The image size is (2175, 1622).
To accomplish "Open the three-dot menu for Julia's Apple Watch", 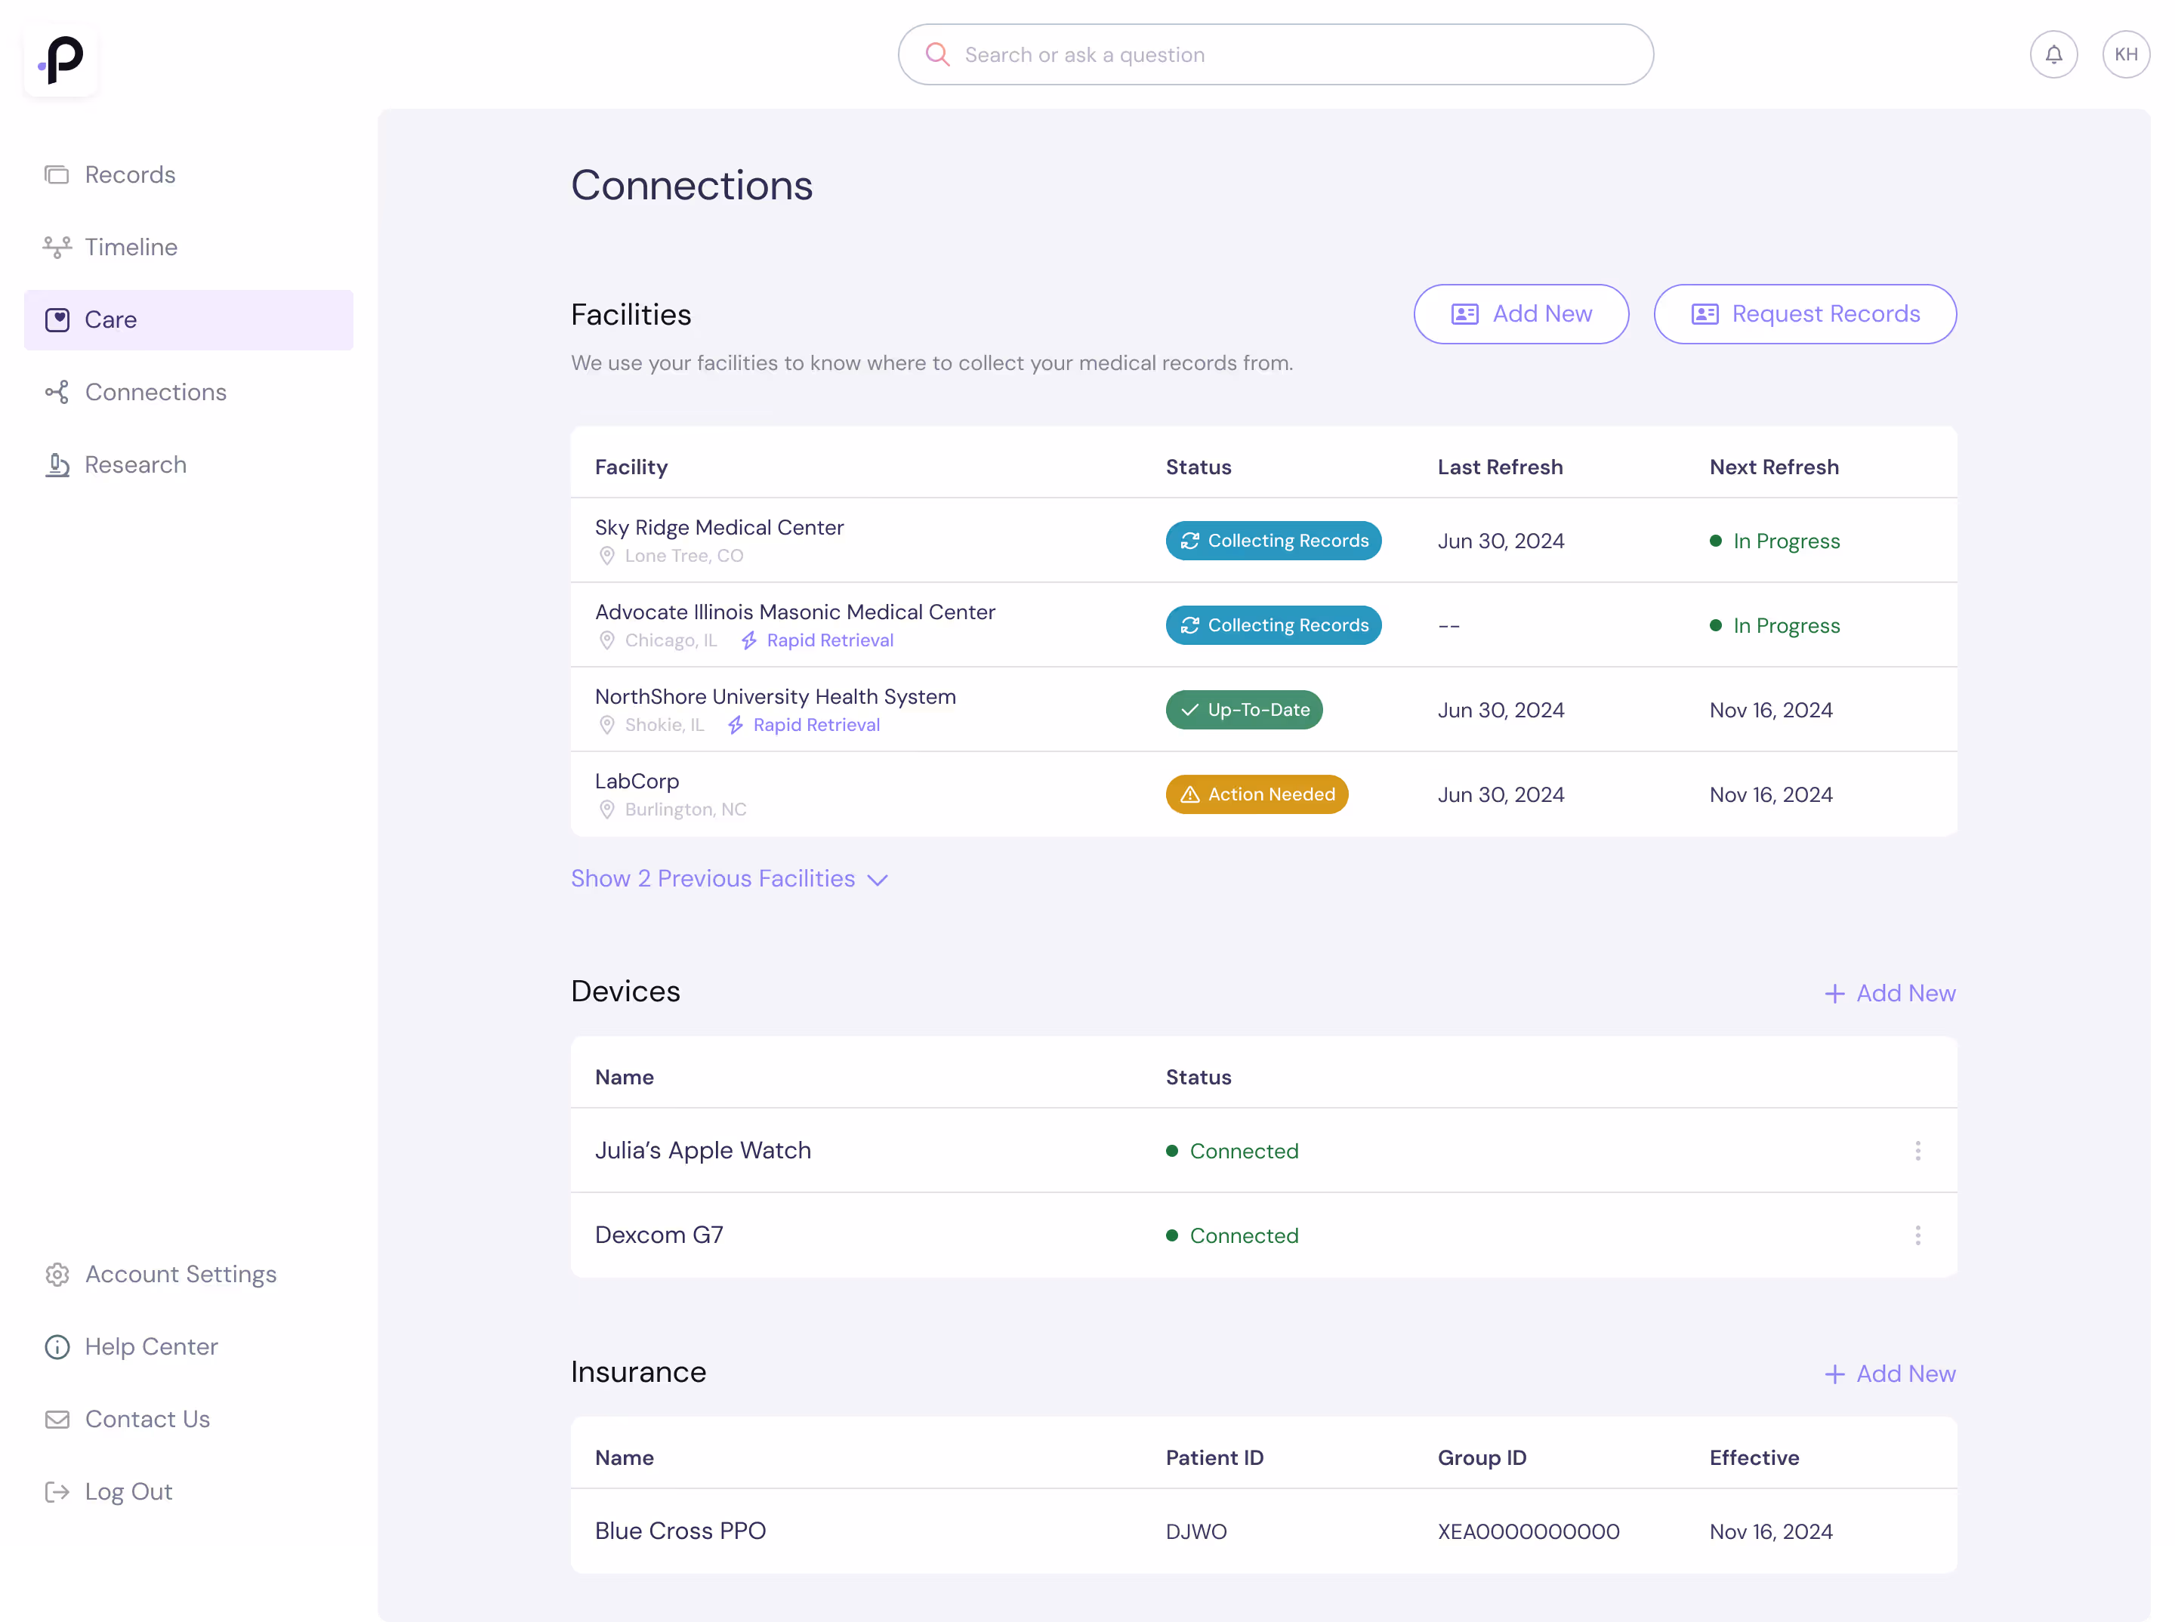I will coord(1917,1151).
